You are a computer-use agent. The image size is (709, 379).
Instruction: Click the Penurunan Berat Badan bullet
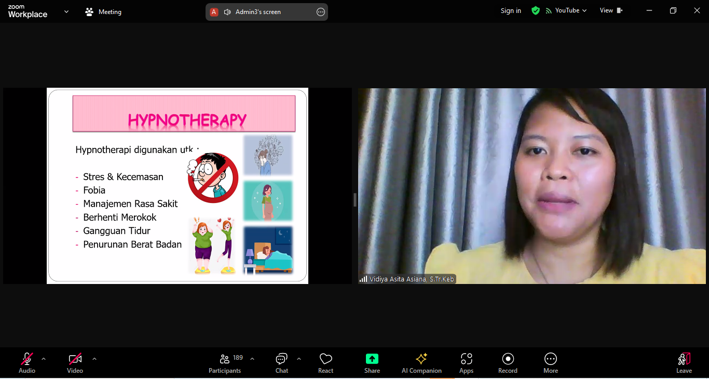click(132, 245)
